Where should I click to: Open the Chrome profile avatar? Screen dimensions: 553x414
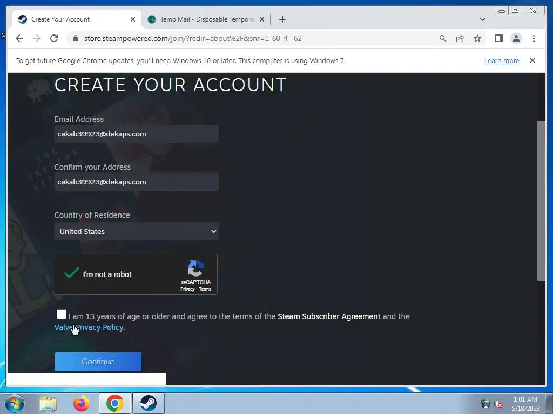[516, 38]
